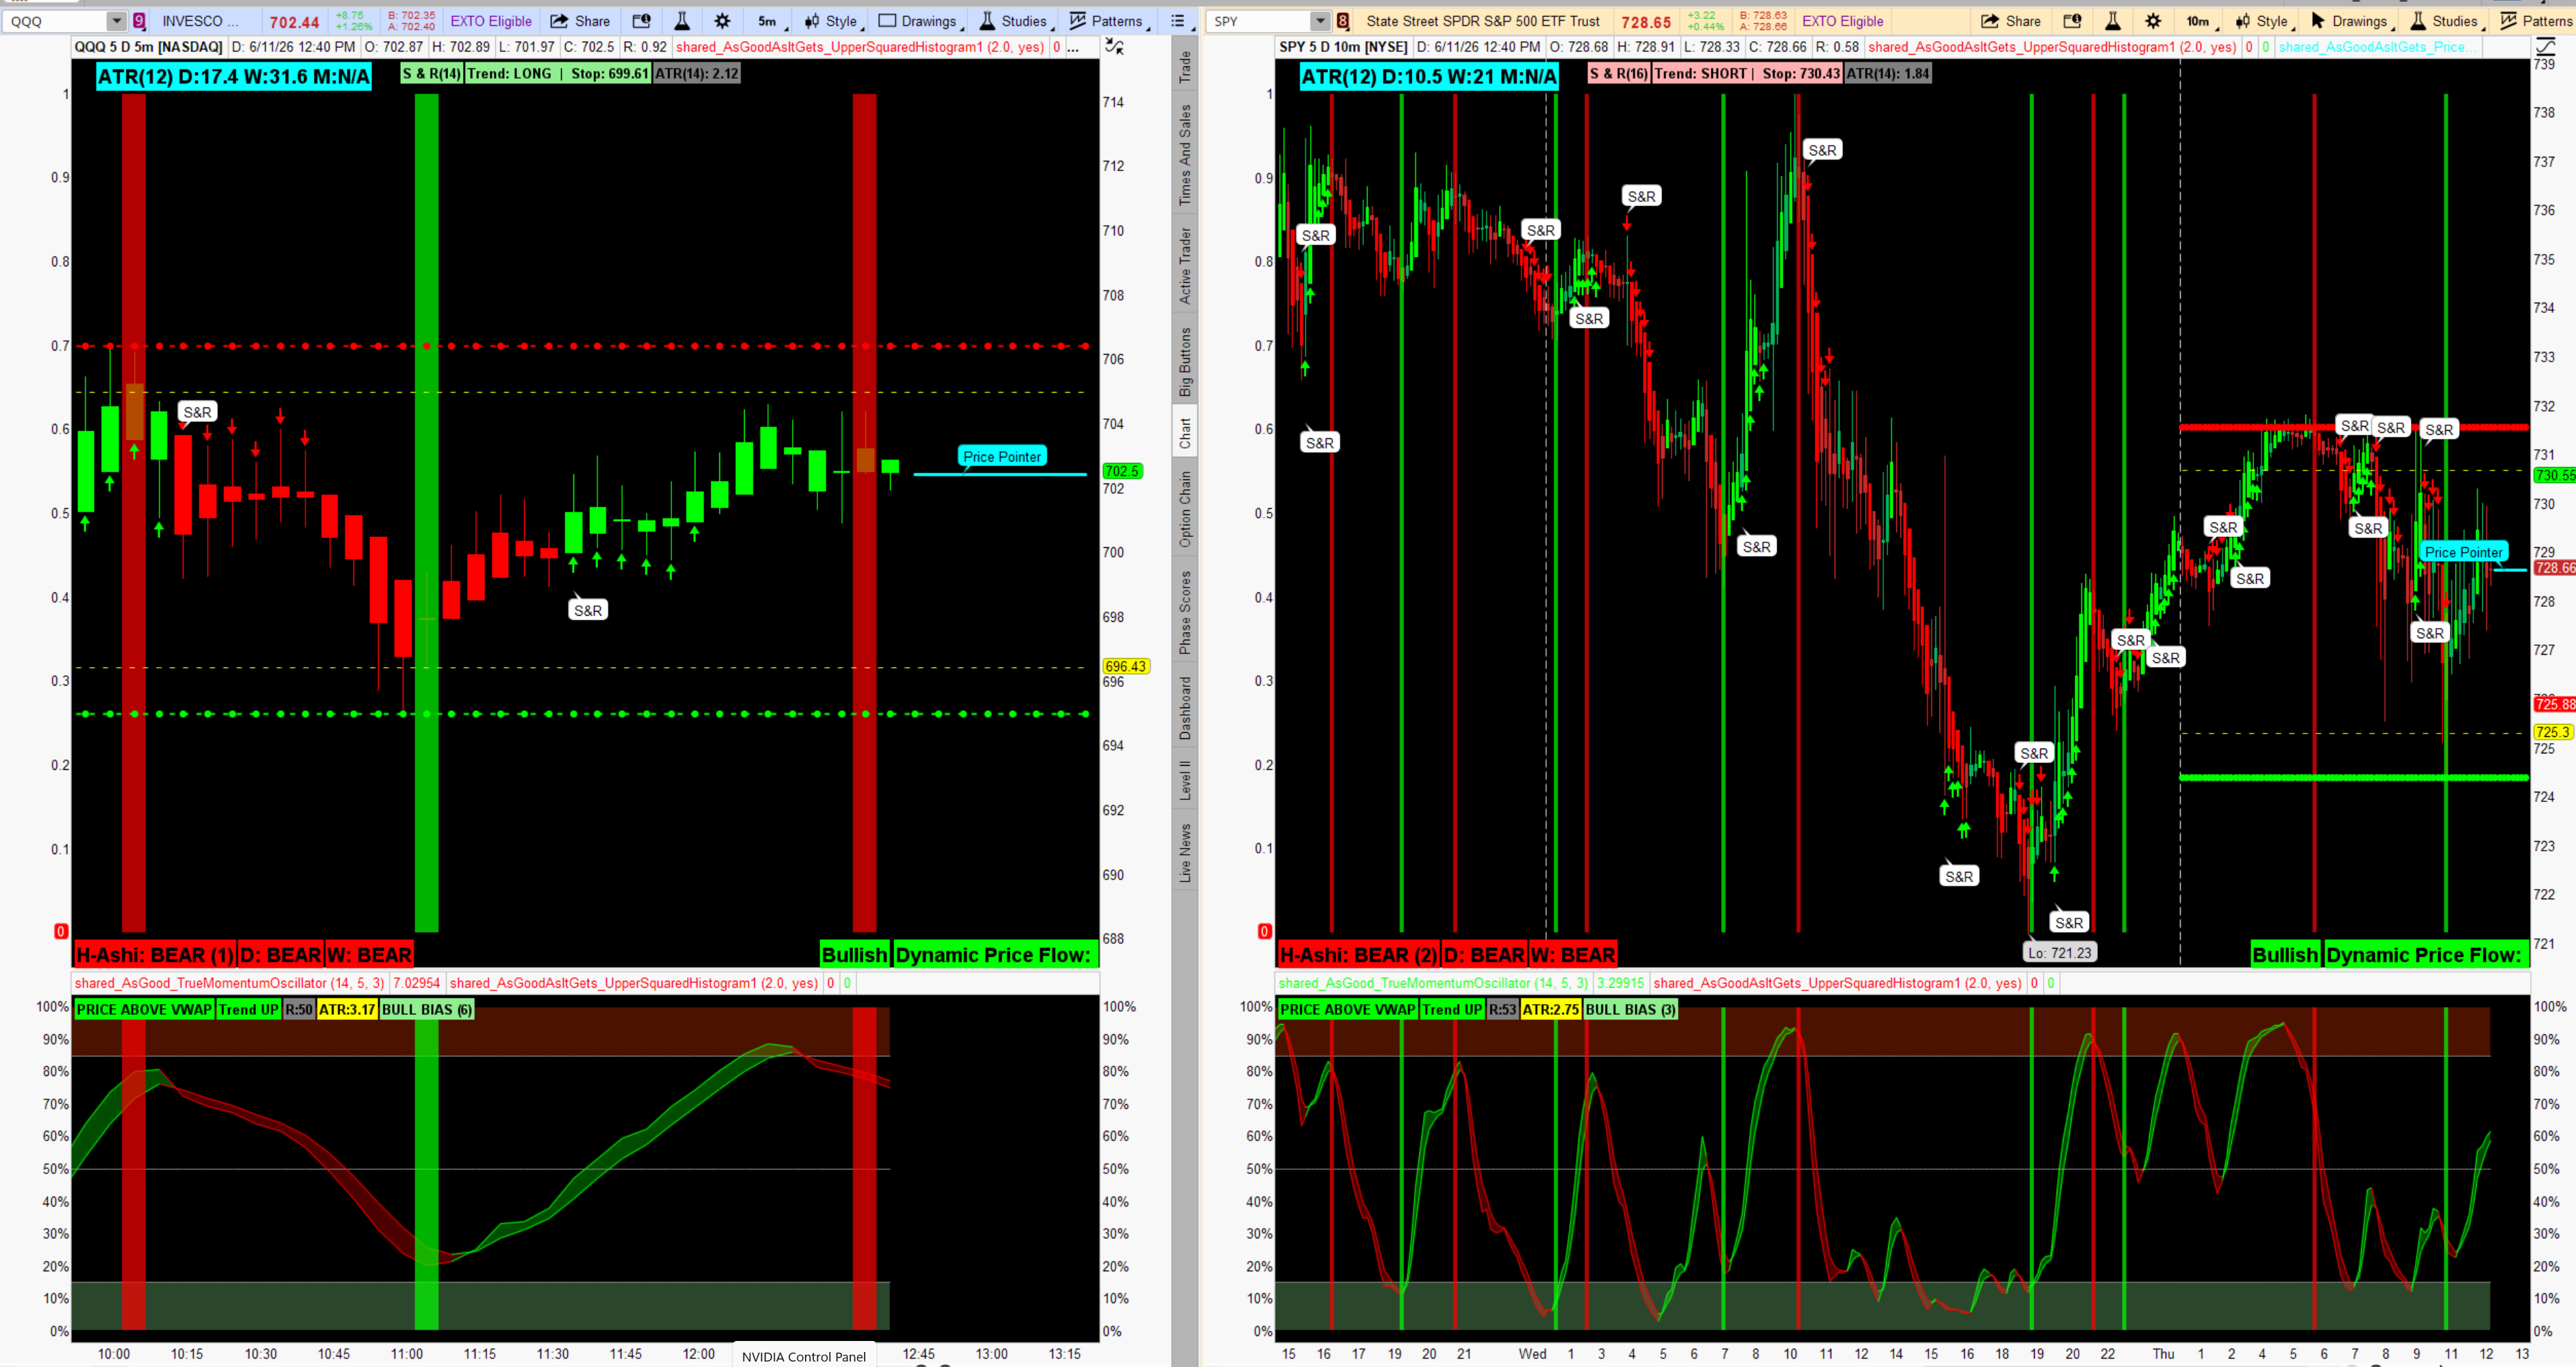Image resolution: width=2576 pixels, height=1367 pixels.
Task: Click the Price Pointer bubble on SPY chart
Action: click(2463, 552)
